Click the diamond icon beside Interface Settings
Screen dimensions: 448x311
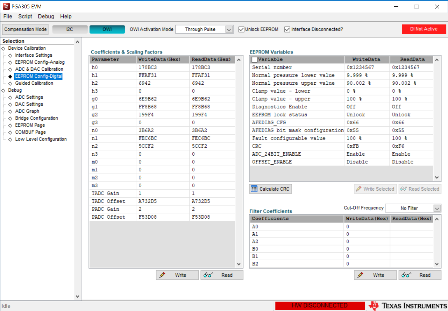tap(10, 55)
